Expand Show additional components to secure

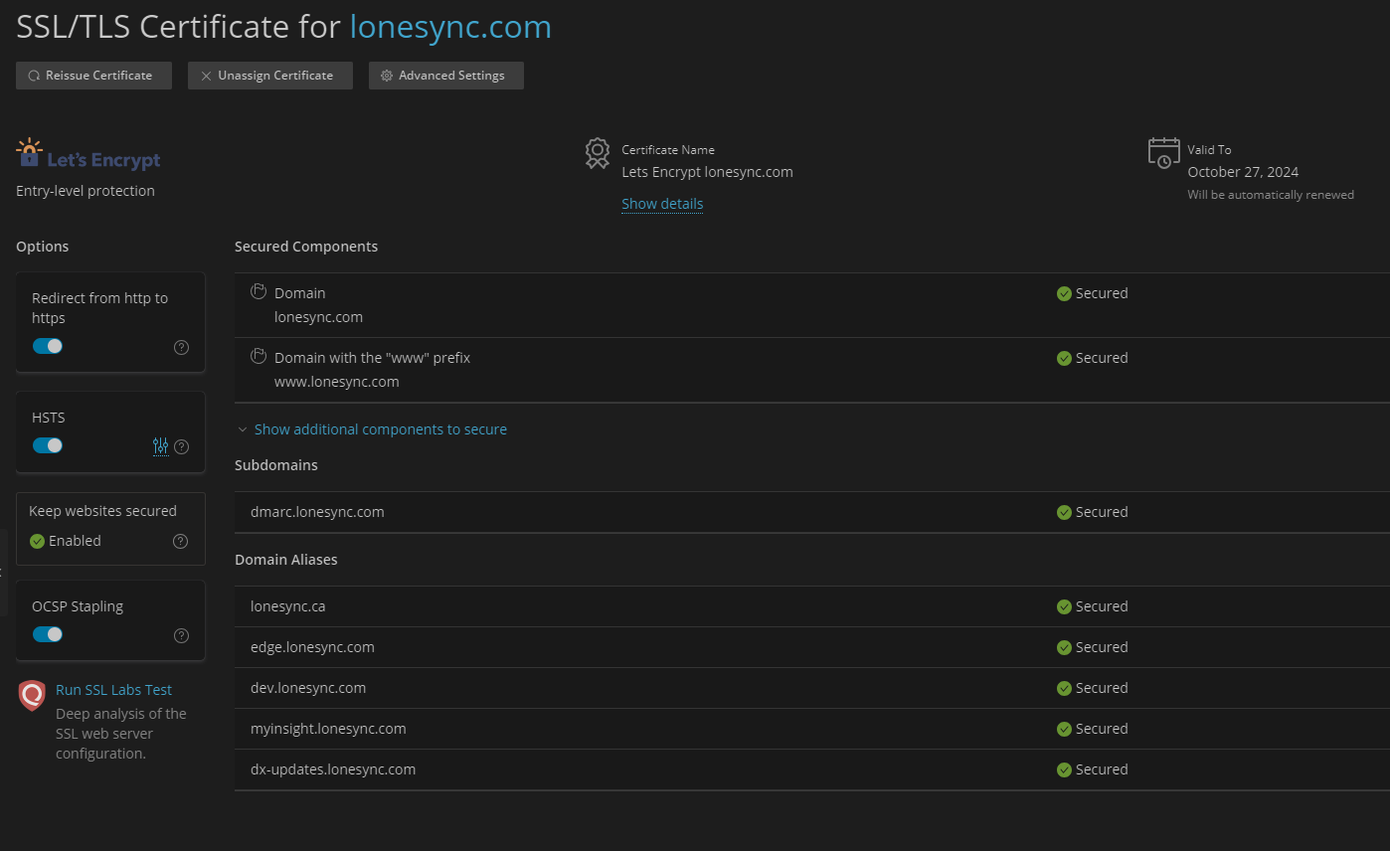tap(380, 428)
